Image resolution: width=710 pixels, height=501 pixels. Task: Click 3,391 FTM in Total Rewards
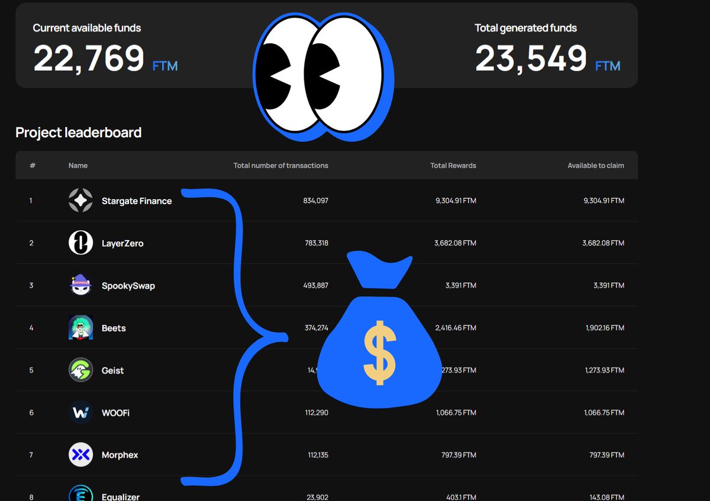pyautogui.click(x=461, y=286)
